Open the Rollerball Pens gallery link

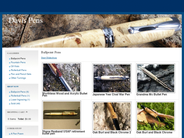(x=18, y=70)
